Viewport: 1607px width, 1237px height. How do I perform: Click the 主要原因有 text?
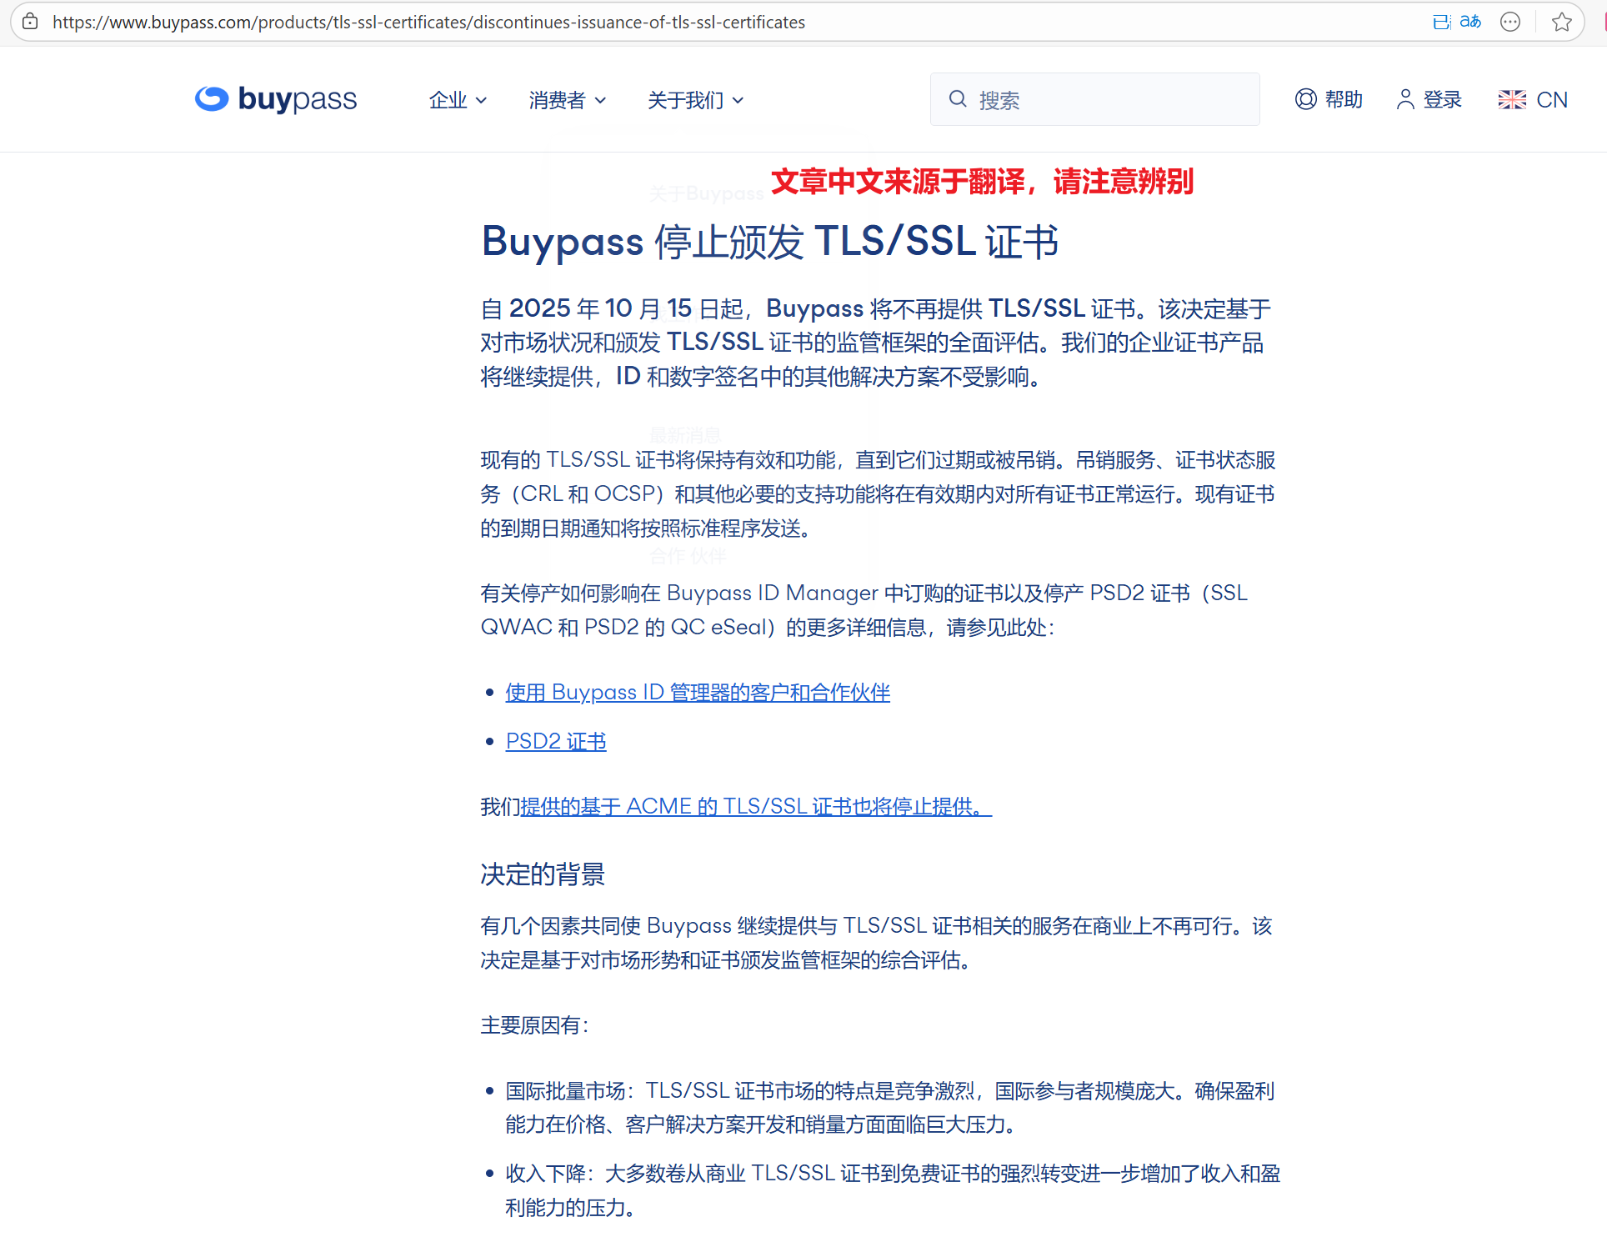534,1024
